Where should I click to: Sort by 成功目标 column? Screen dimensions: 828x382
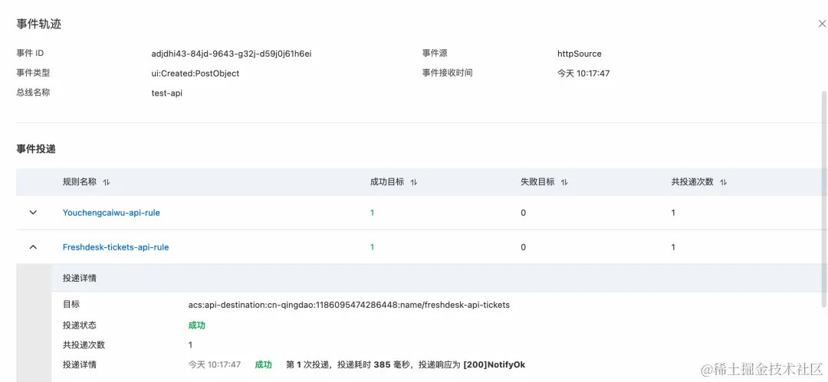[x=414, y=182]
